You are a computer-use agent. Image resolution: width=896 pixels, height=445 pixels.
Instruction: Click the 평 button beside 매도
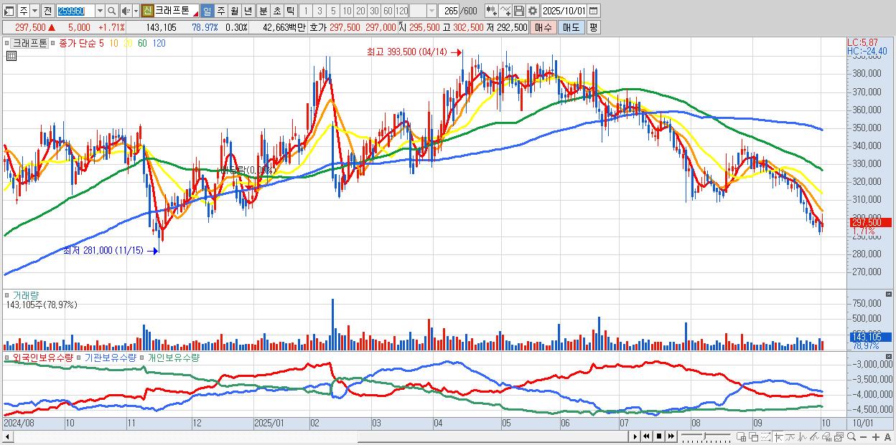[593, 27]
